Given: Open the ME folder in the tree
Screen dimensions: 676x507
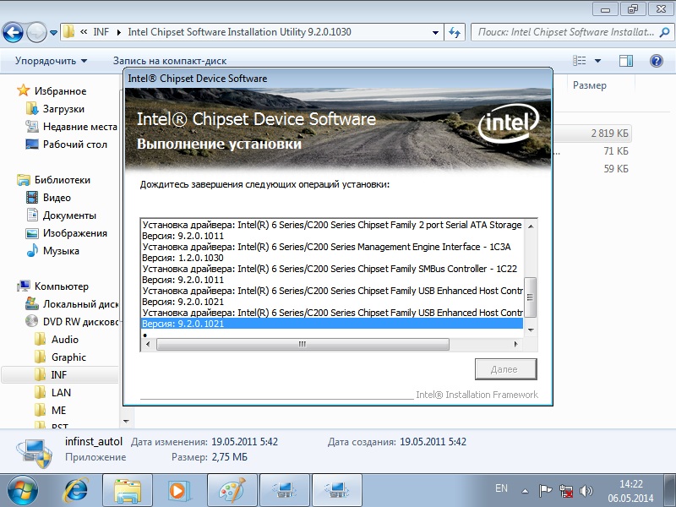Looking at the screenshot, I should pos(58,411).
